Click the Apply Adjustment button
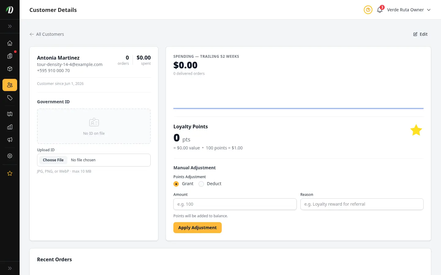This screenshot has height=275, width=441. pos(198,228)
